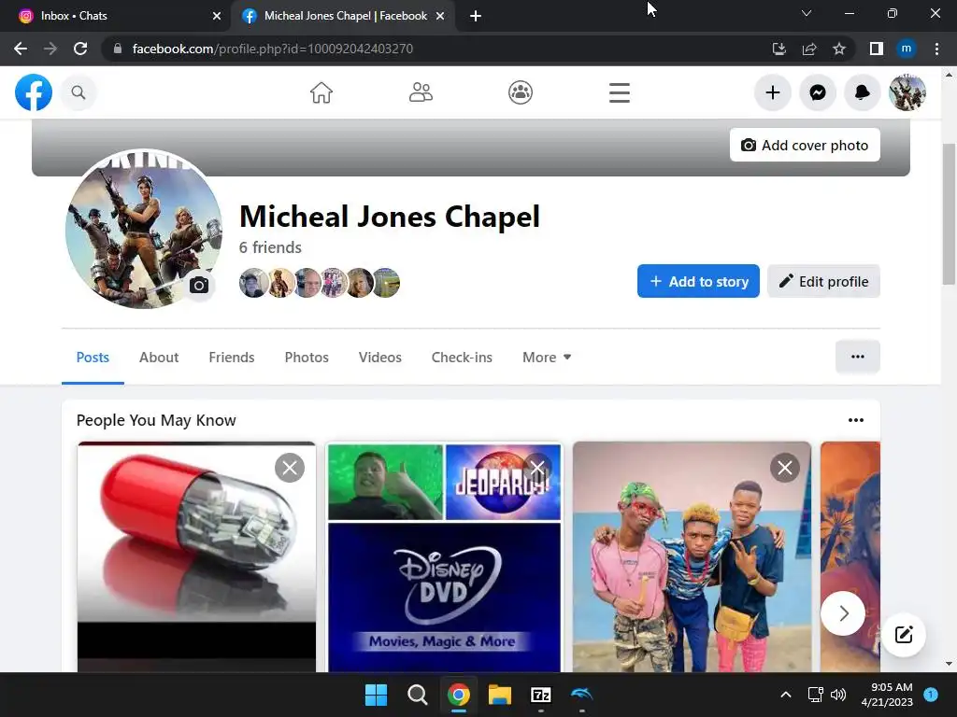
Task: Open Windows Start menu
Action: click(x=376, y=695)
